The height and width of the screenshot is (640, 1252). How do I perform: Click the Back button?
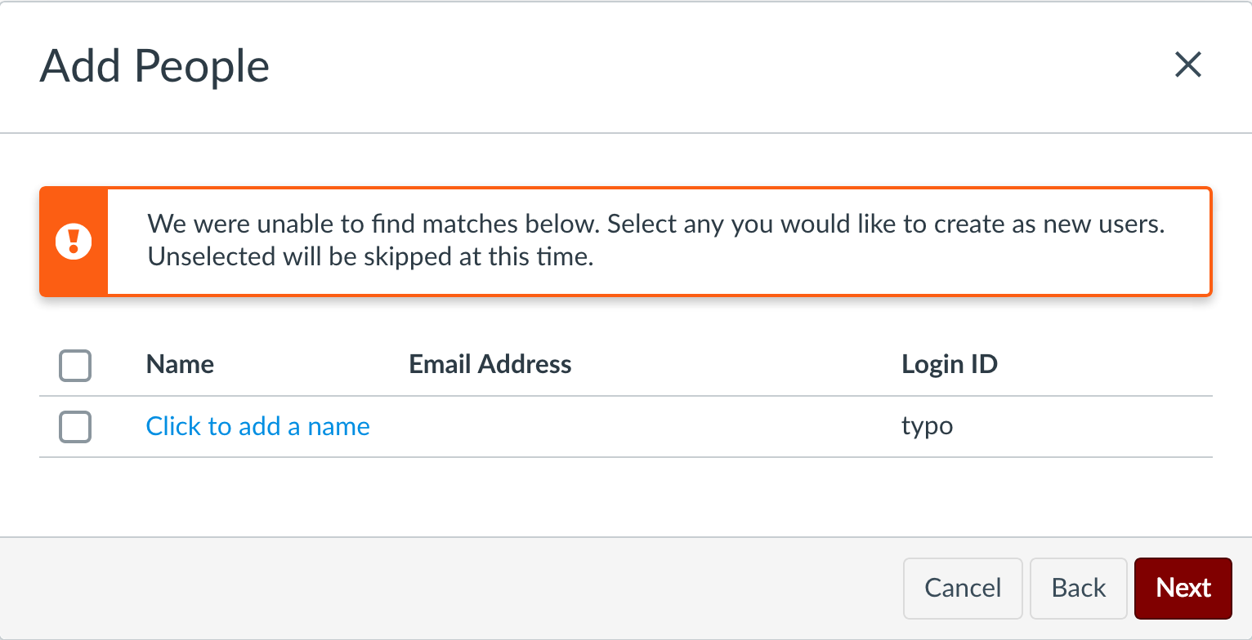tap(1078, 588)
